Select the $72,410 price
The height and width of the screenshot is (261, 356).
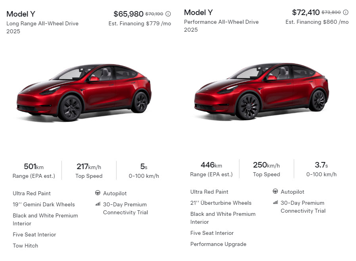306,12
